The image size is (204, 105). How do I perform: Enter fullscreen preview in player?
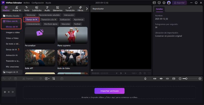(x=149, y=73)
